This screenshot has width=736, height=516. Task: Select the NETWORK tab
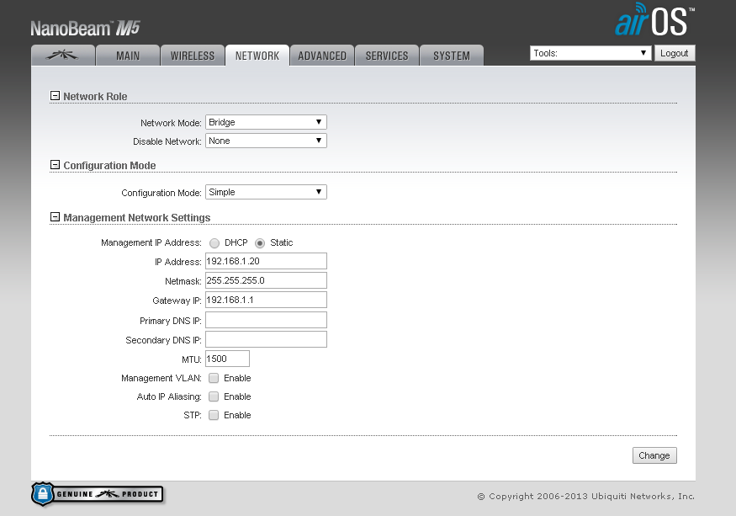257,56
